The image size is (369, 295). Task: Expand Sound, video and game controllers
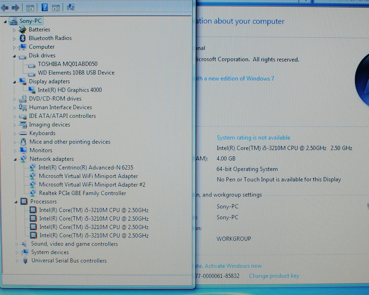[17, 244]
